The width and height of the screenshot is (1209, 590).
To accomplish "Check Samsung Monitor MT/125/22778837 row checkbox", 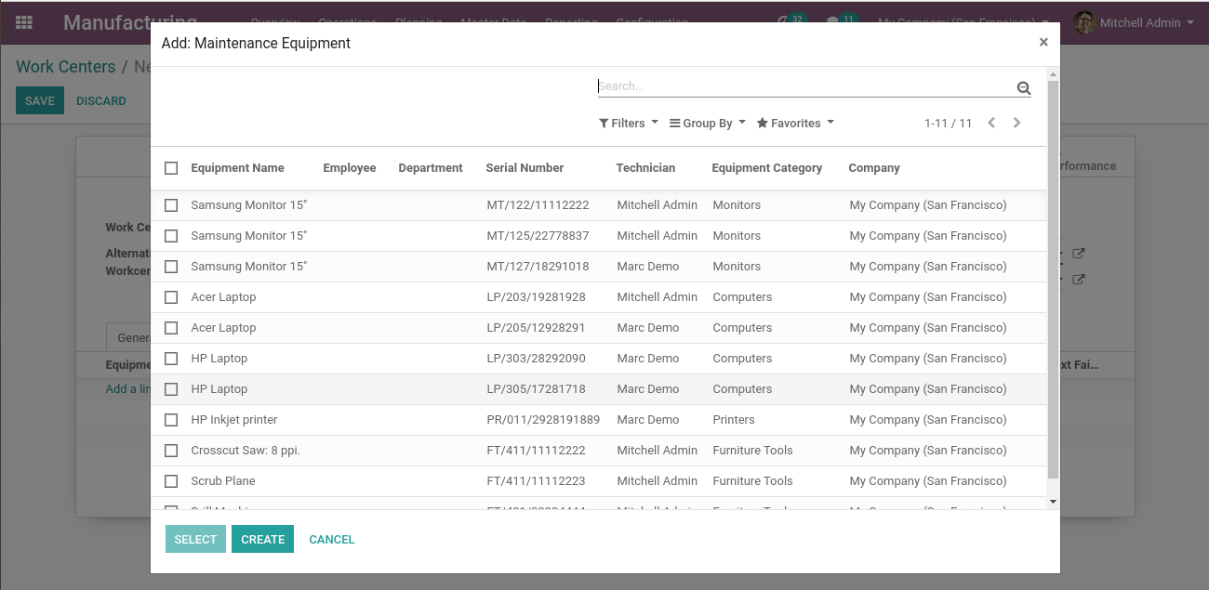I will (x=171, y=236).
